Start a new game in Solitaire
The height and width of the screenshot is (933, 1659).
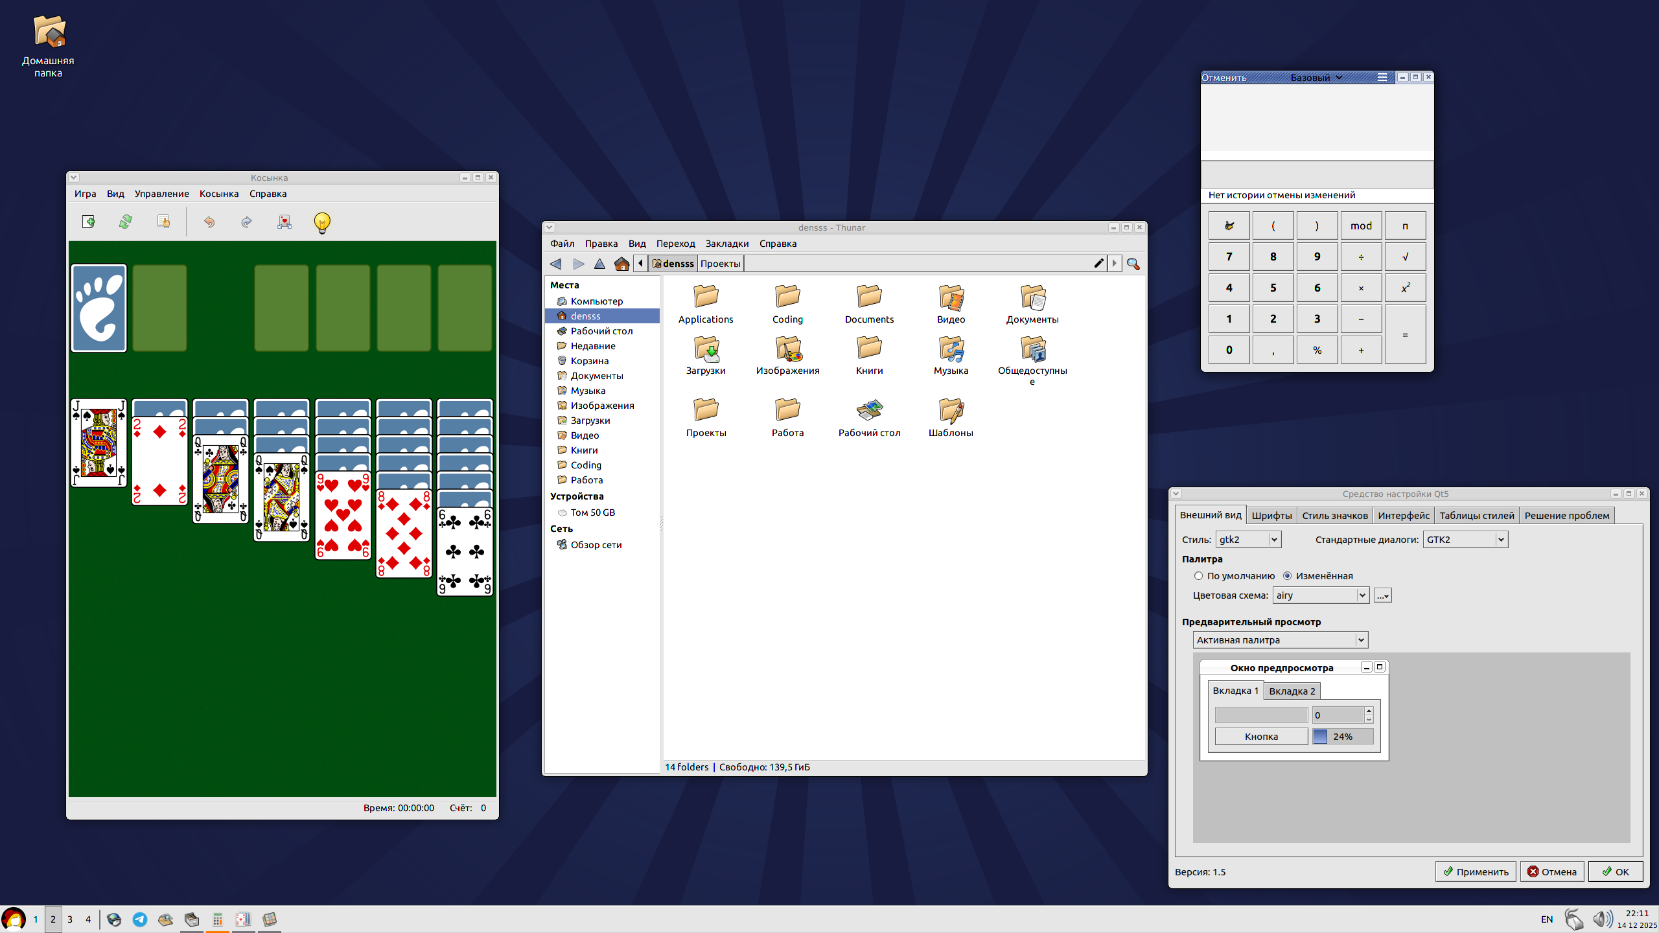tap(89, 222)
